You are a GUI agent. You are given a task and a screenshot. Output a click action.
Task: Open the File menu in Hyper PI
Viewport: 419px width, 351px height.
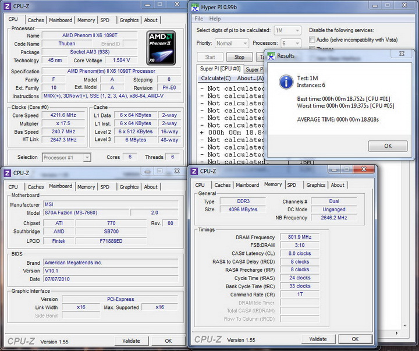[x=199, y=19]
